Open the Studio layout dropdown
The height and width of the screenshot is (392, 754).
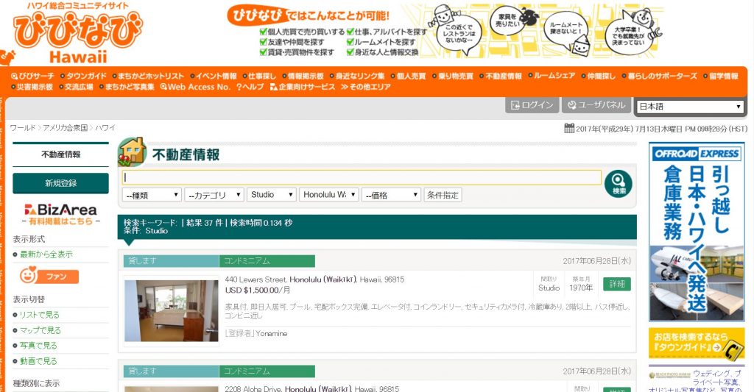point(272,195)
